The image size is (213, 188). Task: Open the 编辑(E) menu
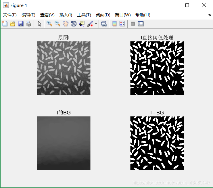pos(28,15)
